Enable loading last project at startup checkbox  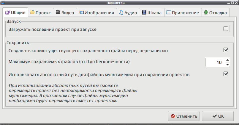pyautogui.click(x=226, y=29)
